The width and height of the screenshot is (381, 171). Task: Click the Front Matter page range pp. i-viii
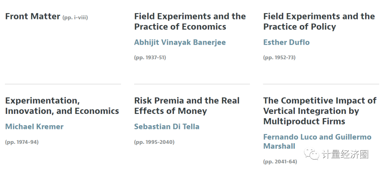pos(75,17)
